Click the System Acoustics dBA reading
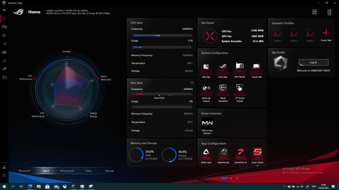The image size is (339, 190). pyautogui.click(x=258, y=41)
